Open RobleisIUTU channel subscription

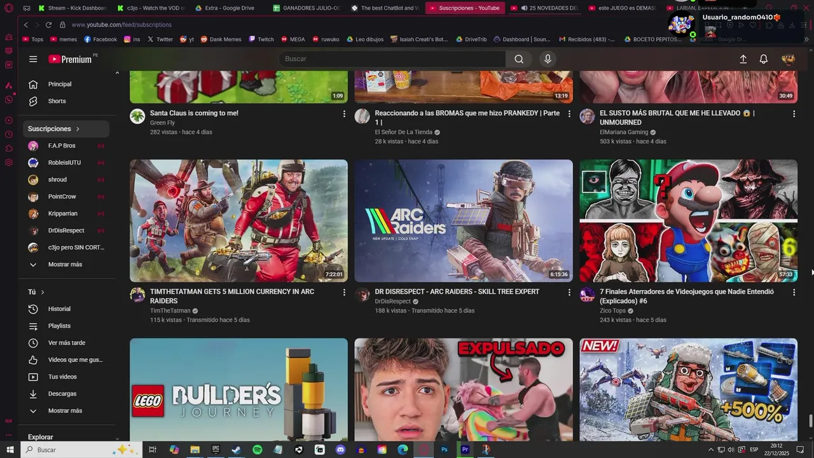pyautogui.click(x=66, y=163)
